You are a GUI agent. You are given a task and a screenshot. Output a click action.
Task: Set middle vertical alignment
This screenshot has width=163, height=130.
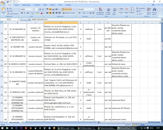(x=50, y=9)
